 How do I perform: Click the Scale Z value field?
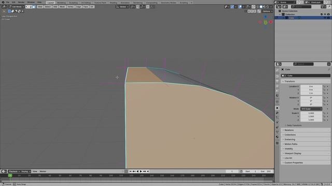(x=311, y=120)
